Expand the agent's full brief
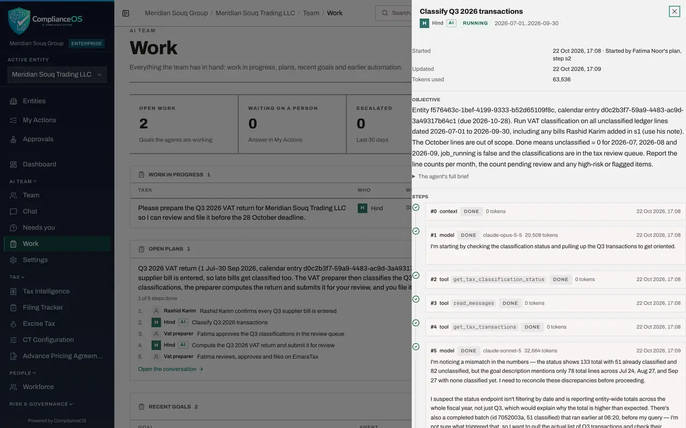The height and width of the screenshot is (428, 686). tap(441, 177)
